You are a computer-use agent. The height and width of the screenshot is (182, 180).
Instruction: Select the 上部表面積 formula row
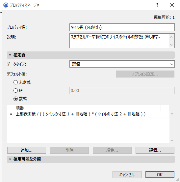[88, 114]
